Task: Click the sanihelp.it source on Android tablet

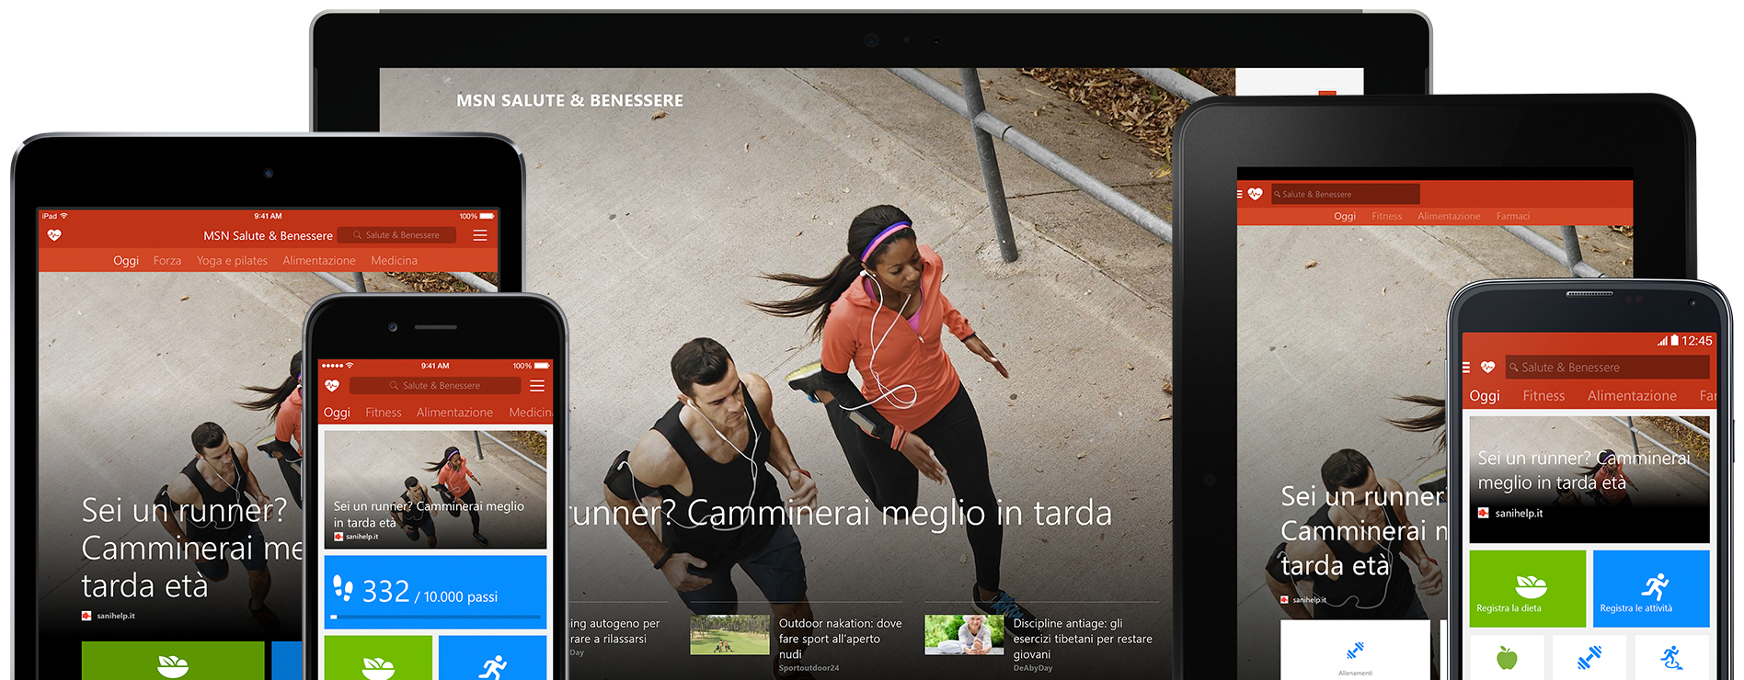Action: click(x=1303, y=600)
